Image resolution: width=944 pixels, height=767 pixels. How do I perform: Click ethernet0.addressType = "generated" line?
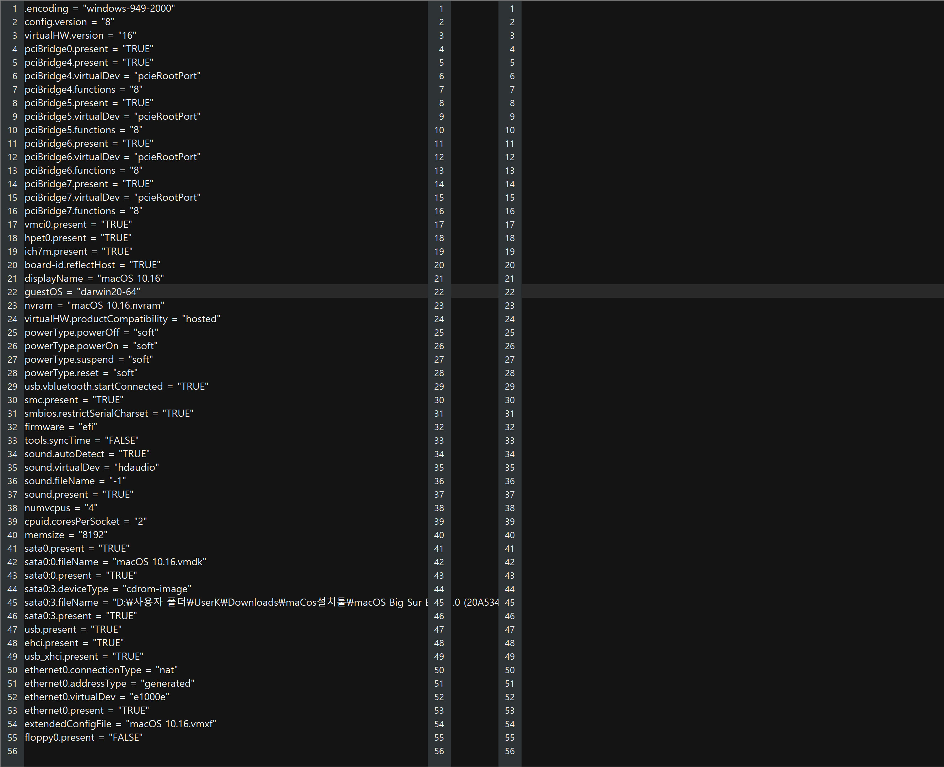[109, 684]
